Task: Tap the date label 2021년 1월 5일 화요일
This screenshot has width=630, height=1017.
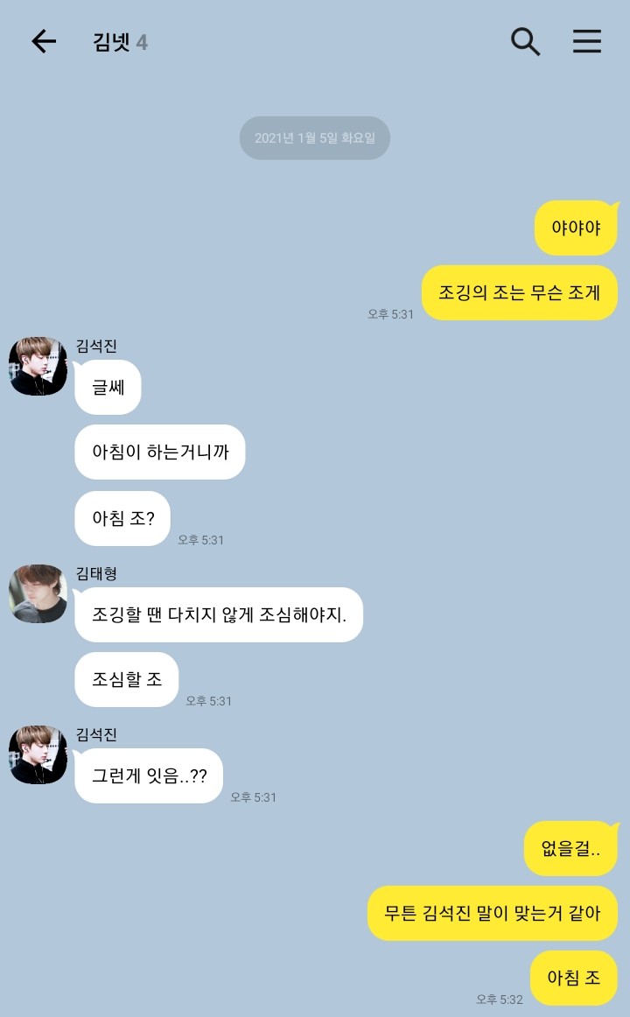Action: (x=315, y=137)
